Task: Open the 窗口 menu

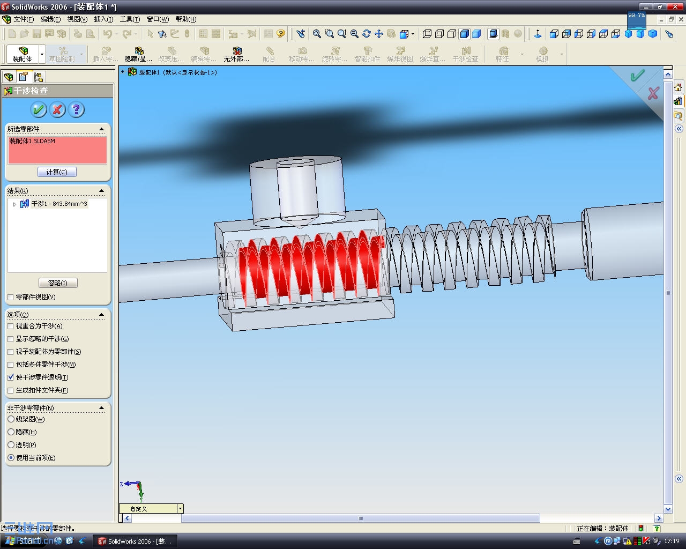Action: pos(158,19)
